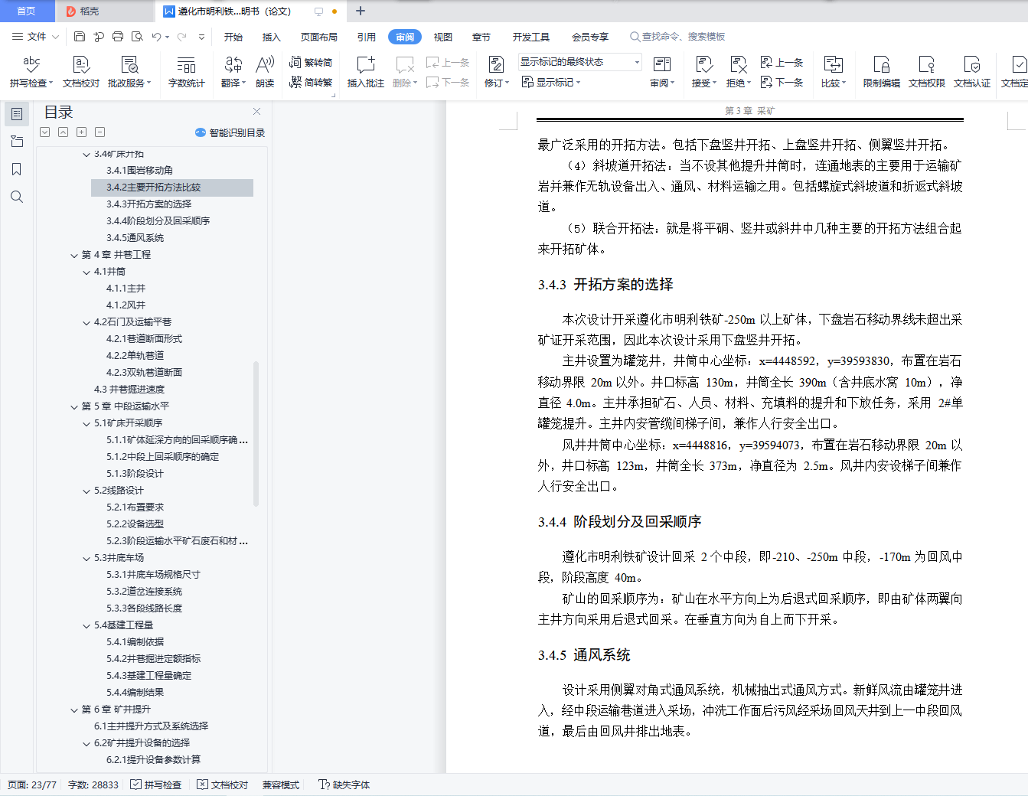Viewport: 1028px width, 796px height.
Task: Start 朗读 read aloud
Action: point(265,72)
